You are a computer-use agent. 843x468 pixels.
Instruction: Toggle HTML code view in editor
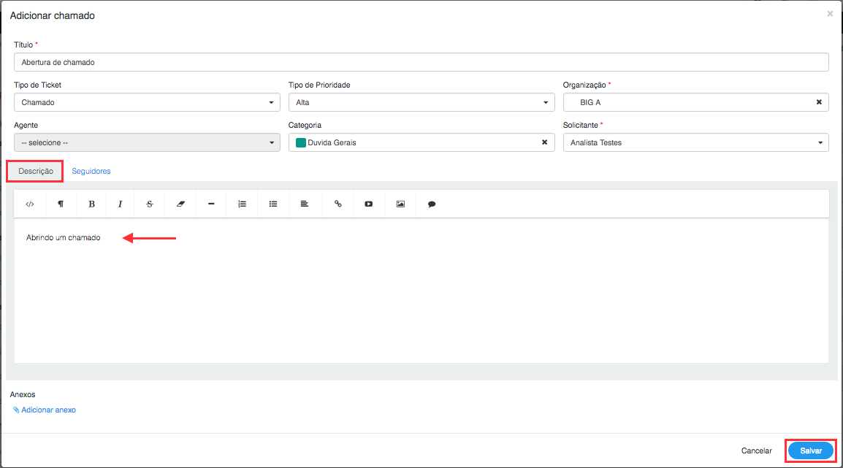coord(30,204)
